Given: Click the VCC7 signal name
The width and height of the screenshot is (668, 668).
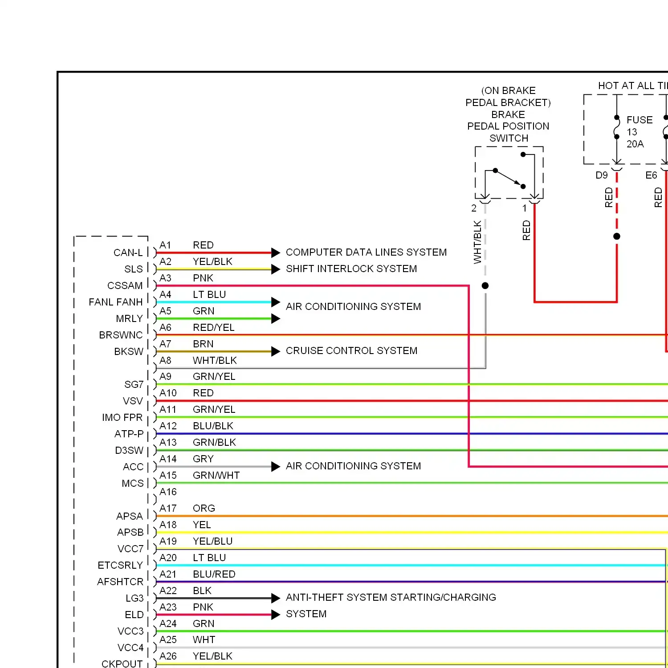Looking at the screenshot, I should pos(130,549).
